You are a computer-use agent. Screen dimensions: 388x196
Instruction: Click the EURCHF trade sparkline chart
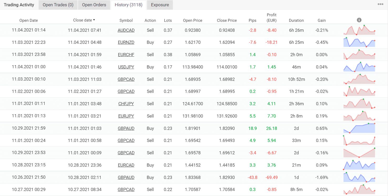click(359, 55)
